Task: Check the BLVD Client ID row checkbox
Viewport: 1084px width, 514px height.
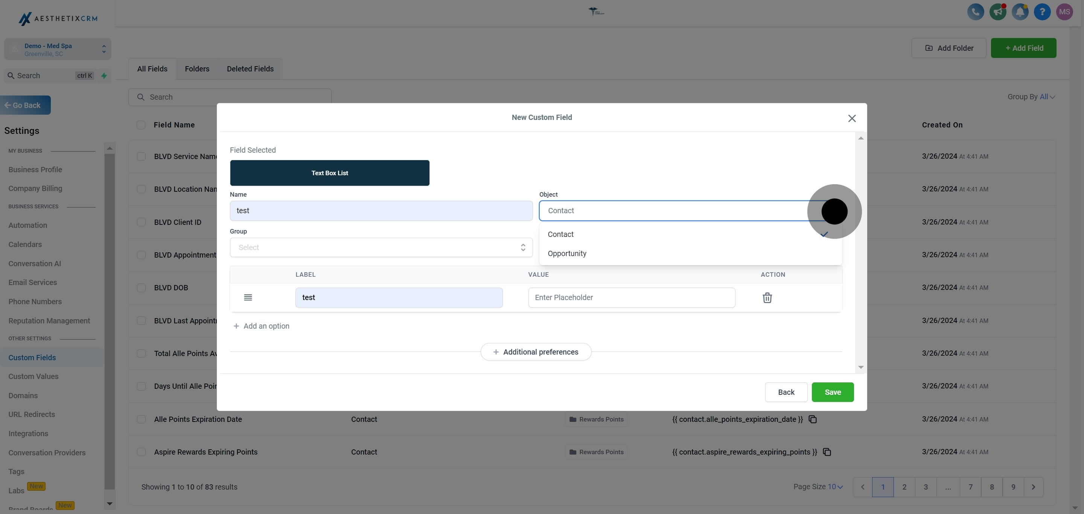Action: pos(142,222)
